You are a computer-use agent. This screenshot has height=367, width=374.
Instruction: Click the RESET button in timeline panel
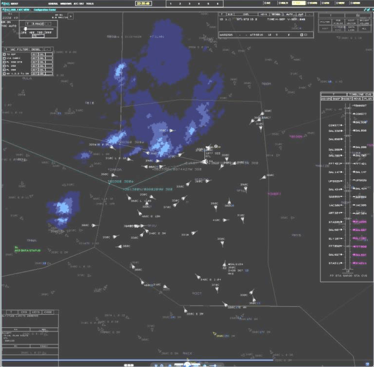[346, 99]
